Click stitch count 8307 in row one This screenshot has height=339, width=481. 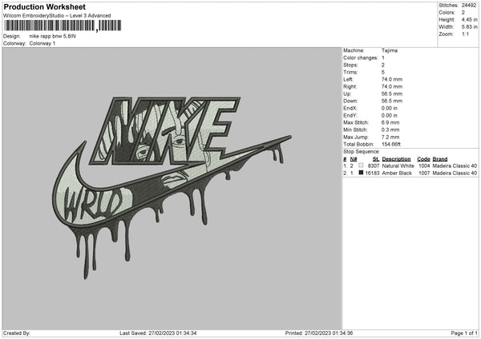pos(374,166)
